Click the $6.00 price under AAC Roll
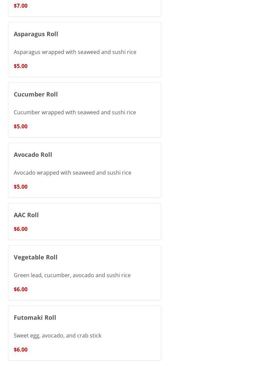The height and width of the screenshot is (366, 258). [x=20, y=229]
